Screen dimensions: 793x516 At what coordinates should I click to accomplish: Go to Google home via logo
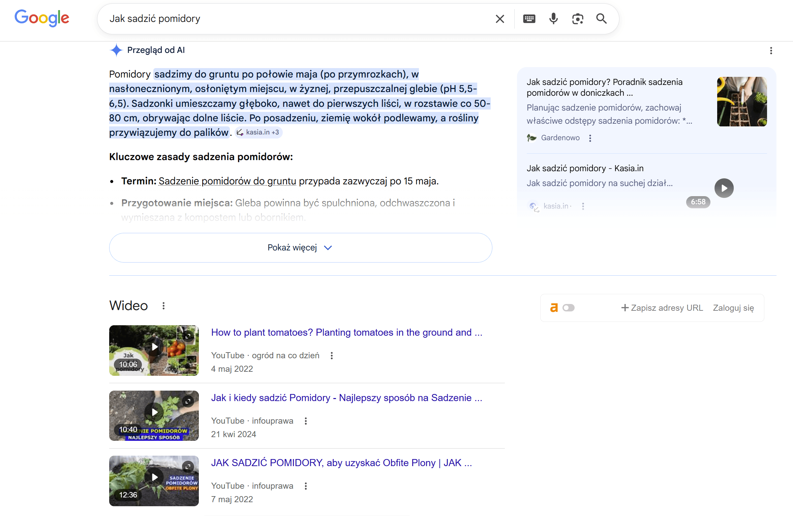coord(42,18)
